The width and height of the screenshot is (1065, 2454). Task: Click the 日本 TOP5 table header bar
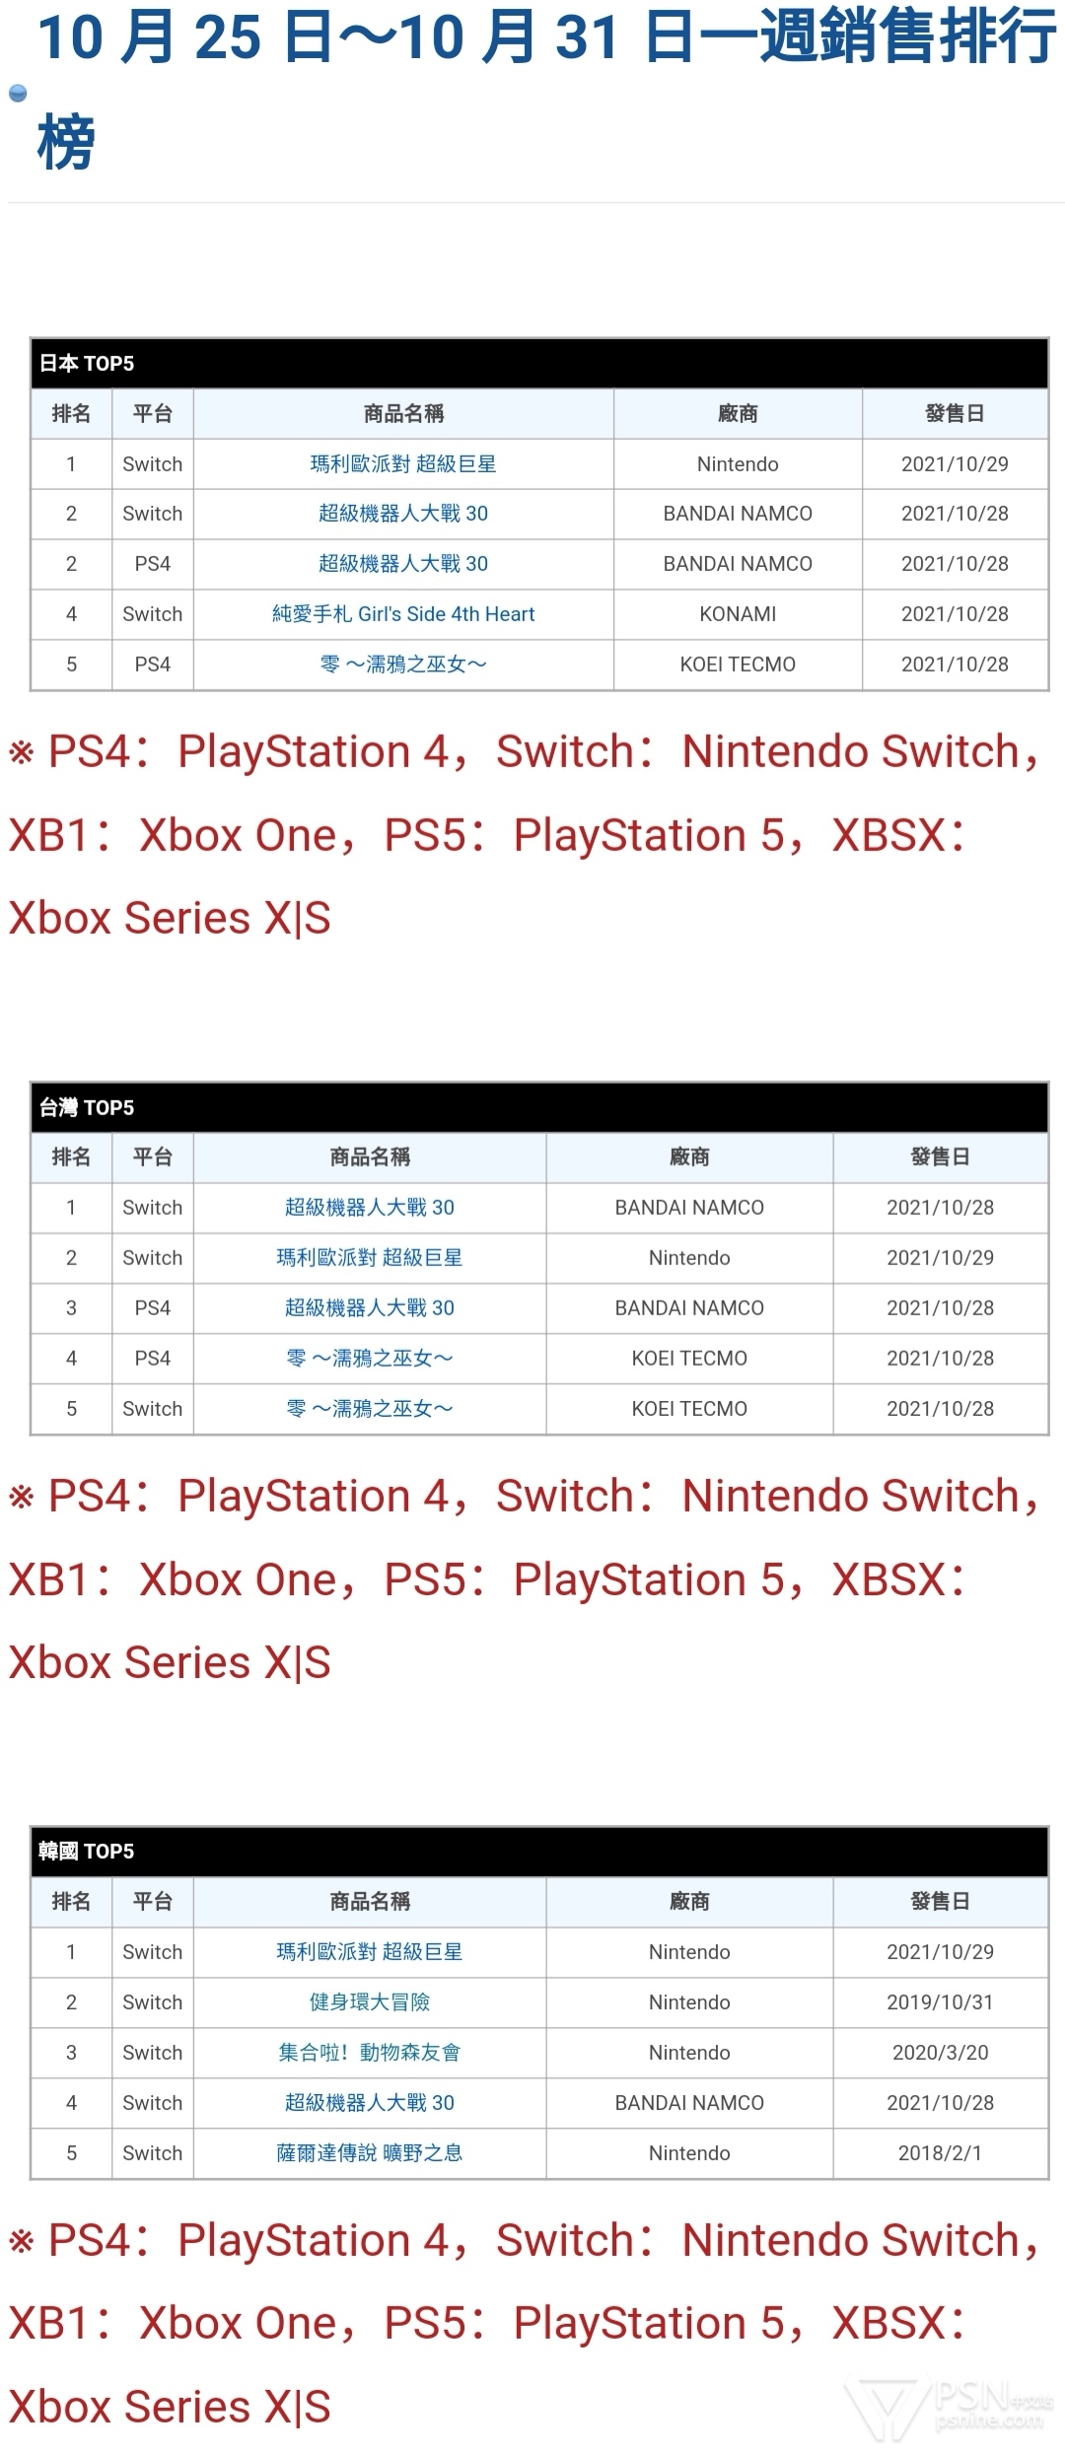[x=538, y=364]
